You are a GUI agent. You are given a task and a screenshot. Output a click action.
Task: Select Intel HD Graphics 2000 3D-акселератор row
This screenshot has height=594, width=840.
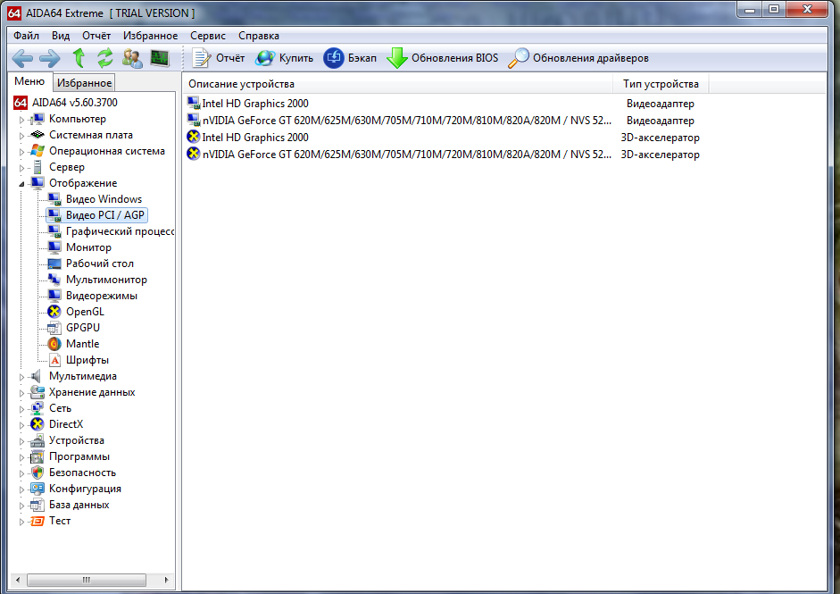[445, 138]
